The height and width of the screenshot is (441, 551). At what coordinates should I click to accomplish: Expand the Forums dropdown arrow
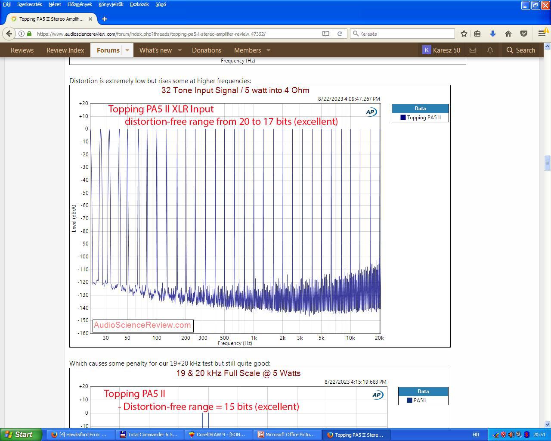pos(127,50)
